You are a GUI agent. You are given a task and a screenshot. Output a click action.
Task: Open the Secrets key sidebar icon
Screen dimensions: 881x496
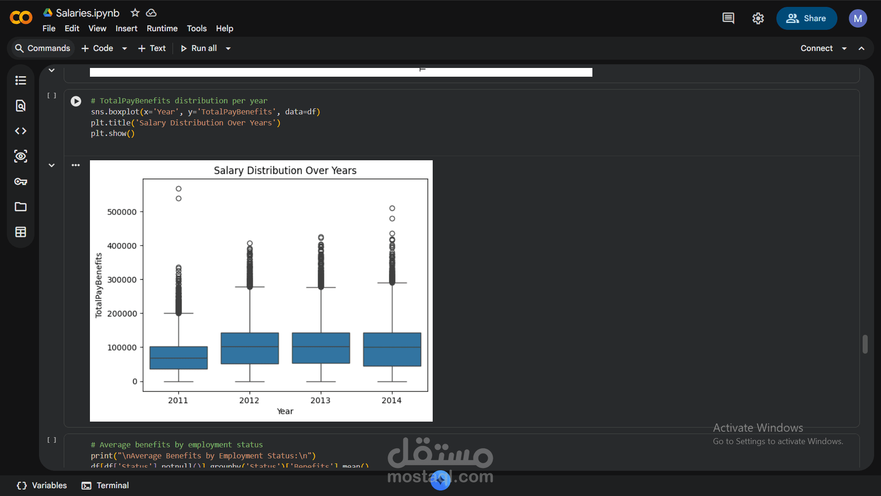pyautogui.click(x=21, y=181)
